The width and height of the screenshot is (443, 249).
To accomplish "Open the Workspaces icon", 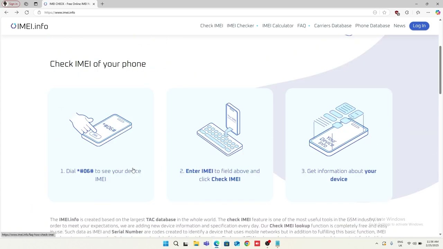I will [26, 4].
